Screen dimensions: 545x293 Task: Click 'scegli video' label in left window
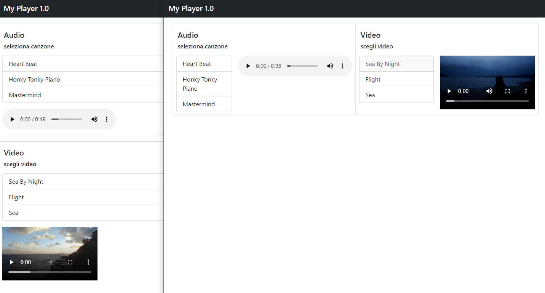click(20, 164)
